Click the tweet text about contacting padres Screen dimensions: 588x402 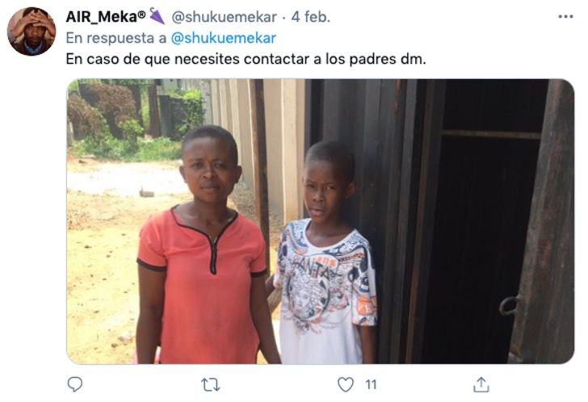(246, 59)
